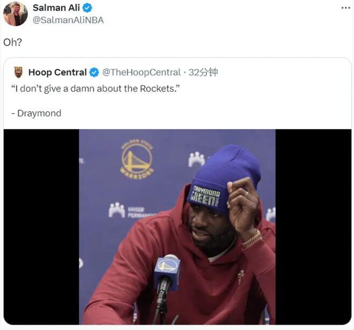Open the Salman Ali display name link
This screenshot has height=330, width=354.
(x=56, y=8)
